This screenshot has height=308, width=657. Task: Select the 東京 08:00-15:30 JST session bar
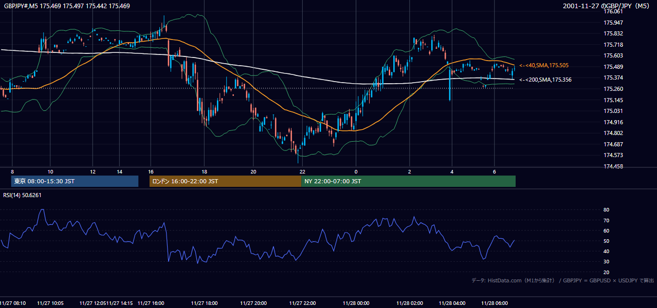click(x=75, y=181)
